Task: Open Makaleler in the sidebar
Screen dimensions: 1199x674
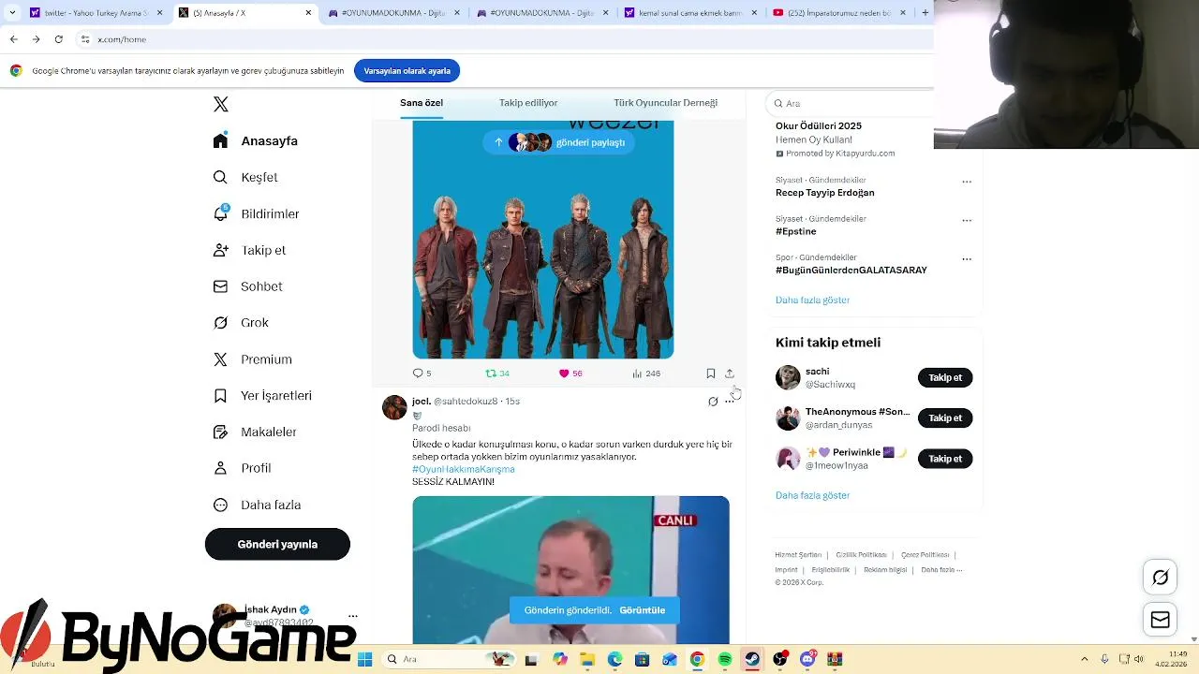Action: [254, 432]
